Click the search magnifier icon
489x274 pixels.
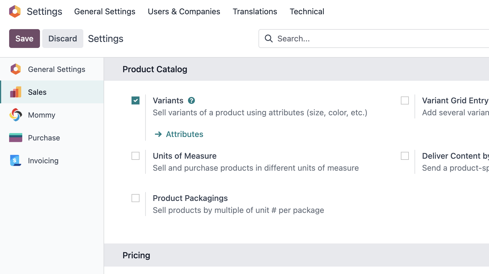(269, 39)
